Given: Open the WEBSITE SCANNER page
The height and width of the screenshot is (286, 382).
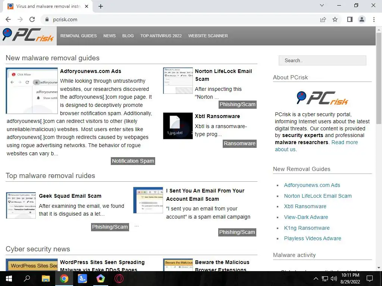Looking at the screenshot, I should (x=208, y=36).
